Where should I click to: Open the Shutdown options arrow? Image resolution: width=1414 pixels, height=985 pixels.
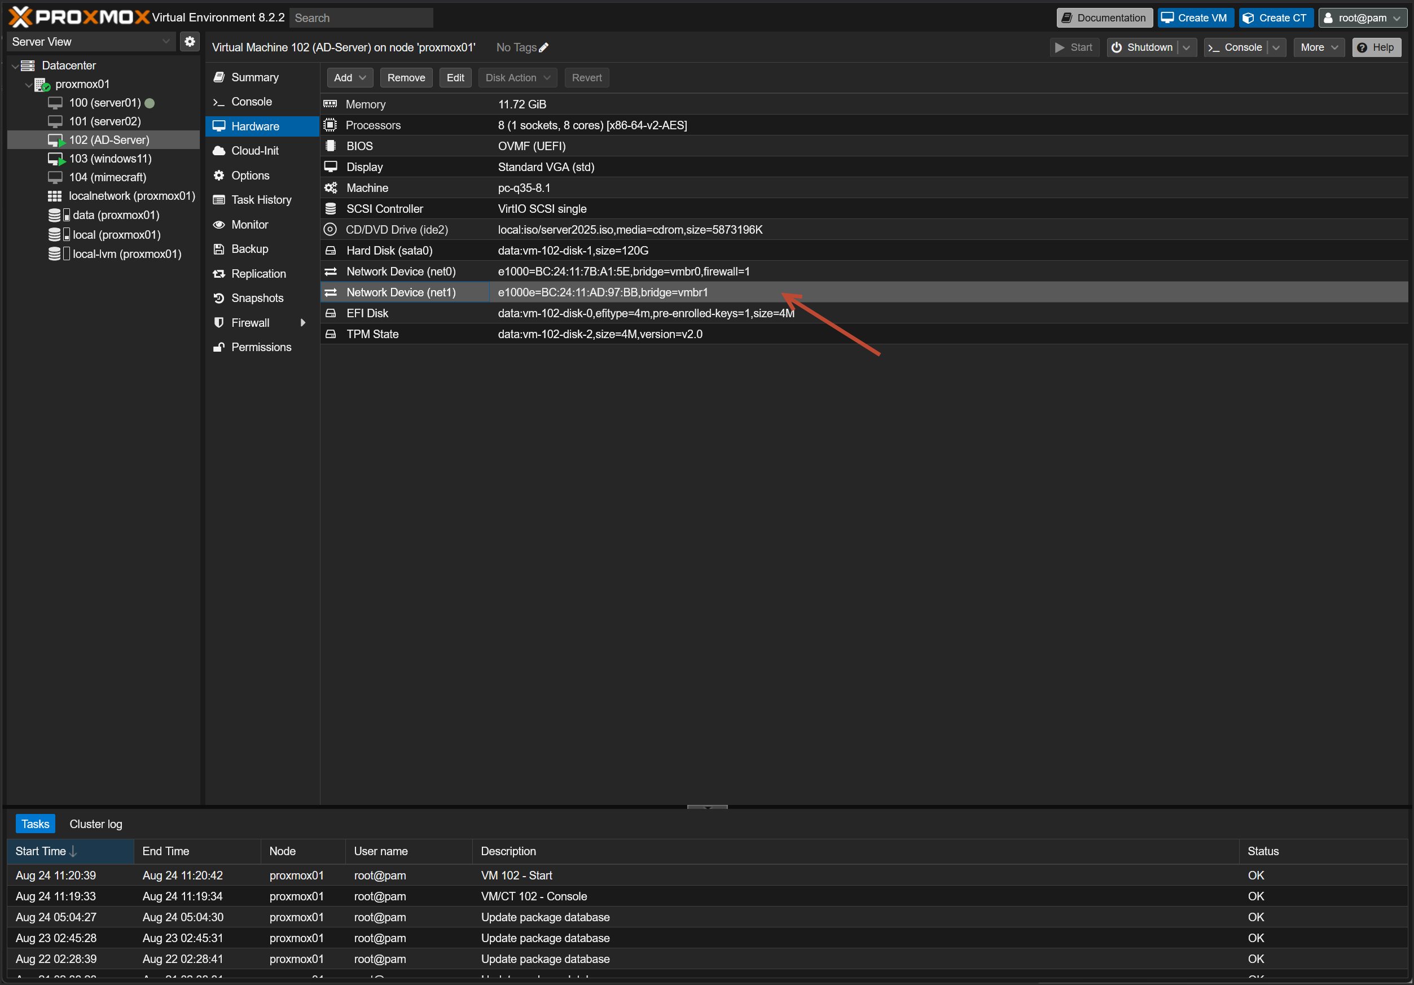point(1186,47)
